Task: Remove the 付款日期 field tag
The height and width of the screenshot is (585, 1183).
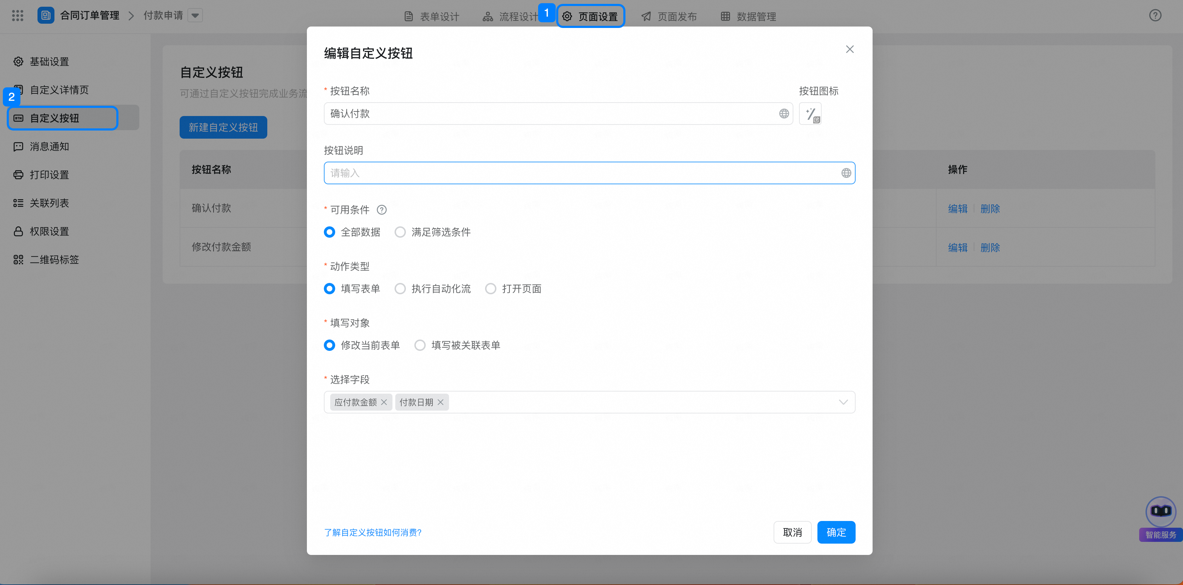Action: [x=441, y=402]
